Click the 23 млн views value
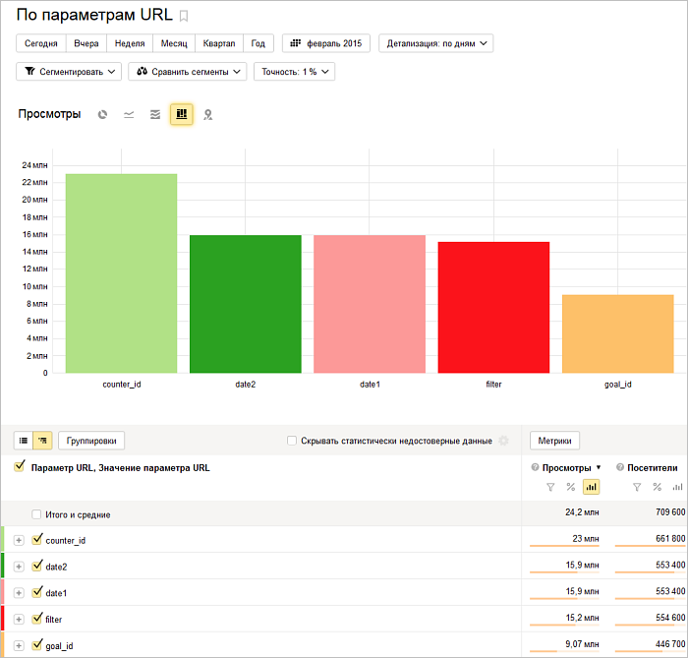Viewport: 688px width, 658px height. click(x=586, y=539)
